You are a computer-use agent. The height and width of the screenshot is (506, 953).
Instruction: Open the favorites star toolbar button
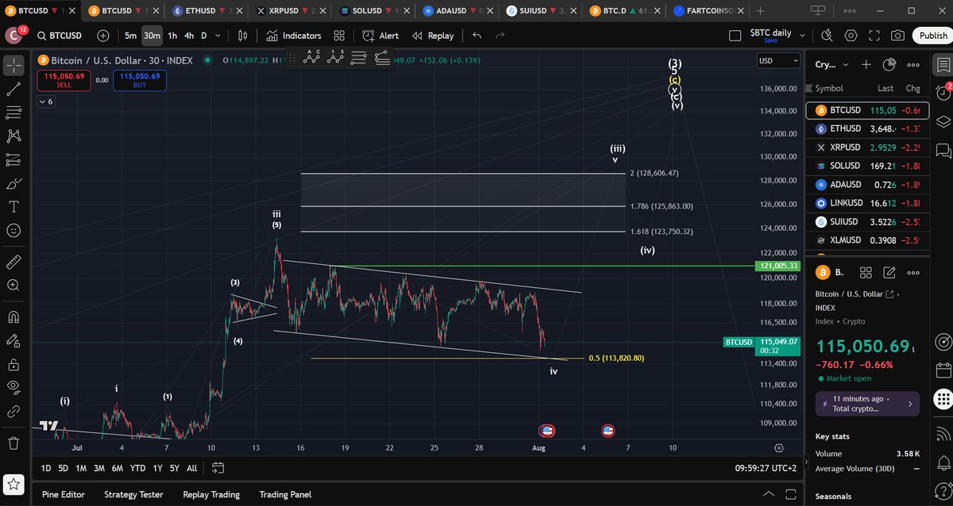click(14, 484)
